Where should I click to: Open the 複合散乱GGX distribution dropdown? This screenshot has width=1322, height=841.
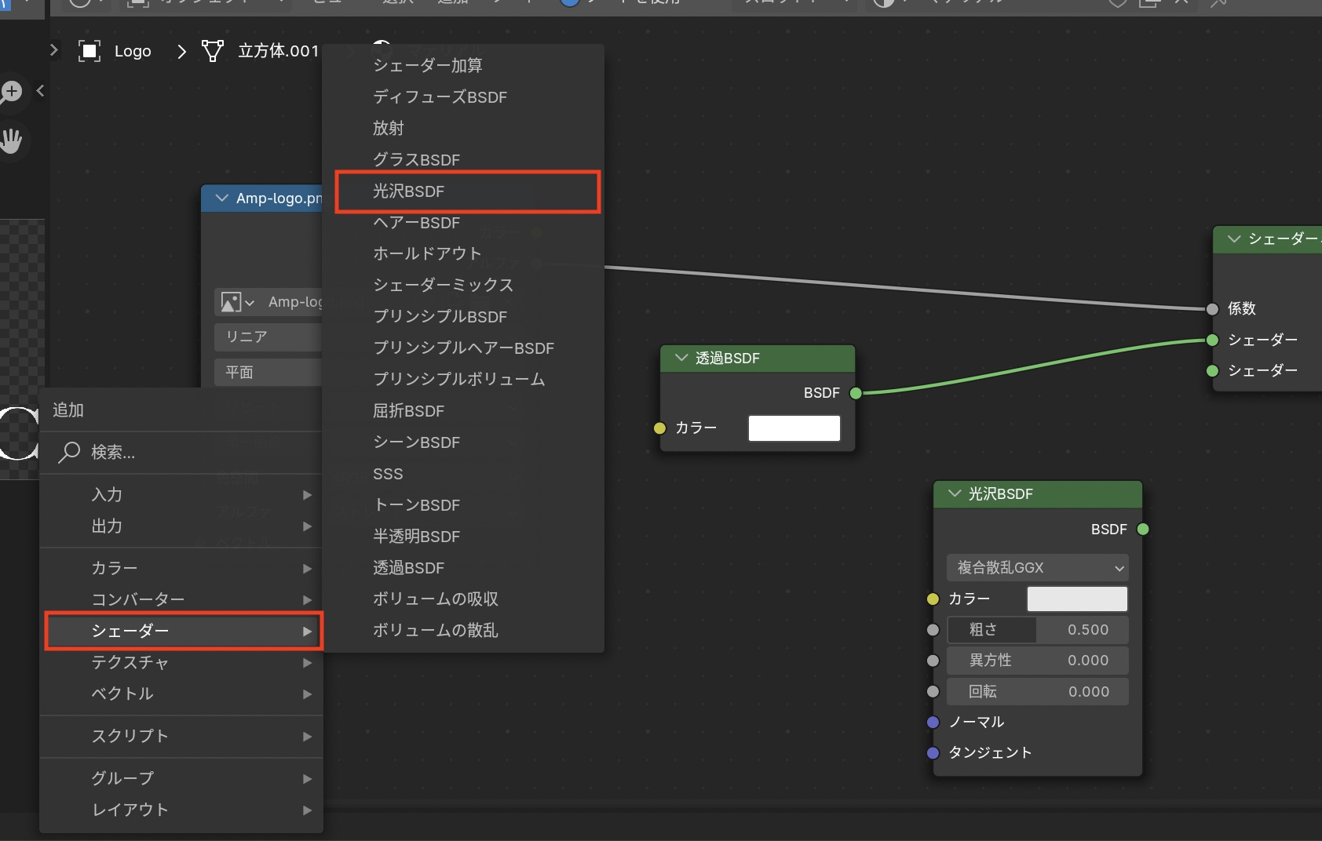1037,567
